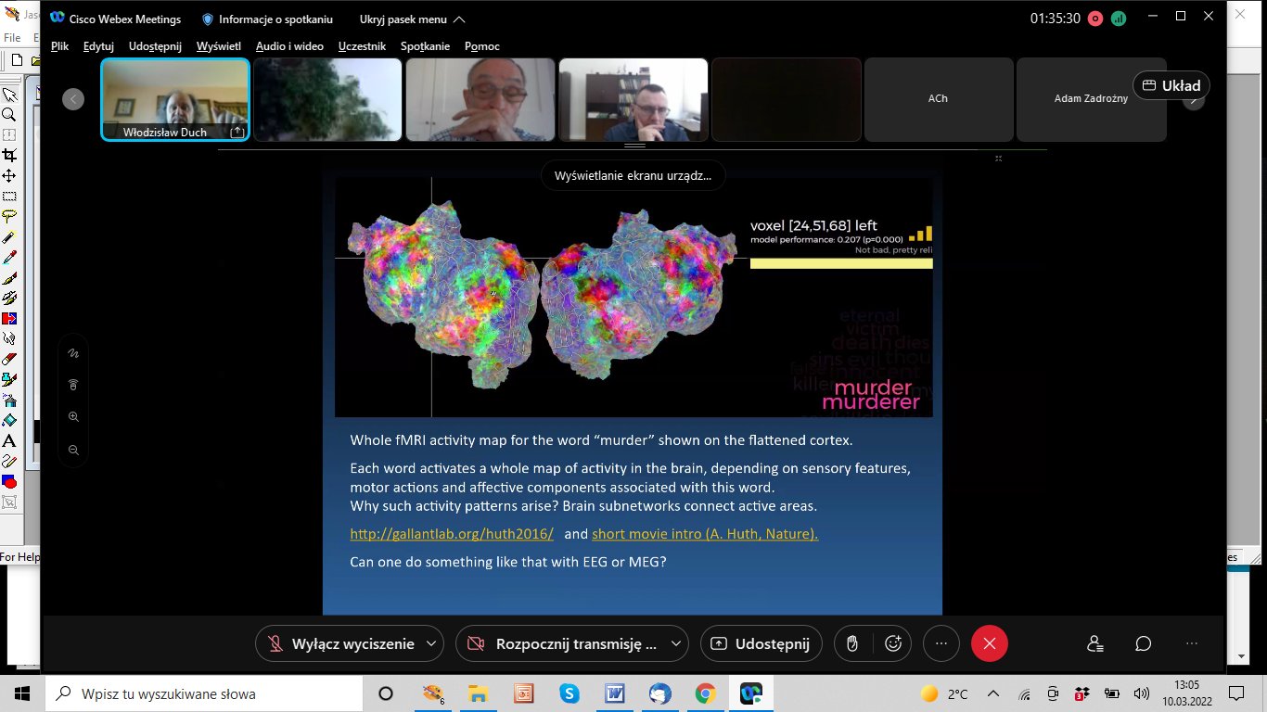The image size is (1267, 712).
Task: Click the New file icon in Paint Shop Pro
Action: pos(16,60)
